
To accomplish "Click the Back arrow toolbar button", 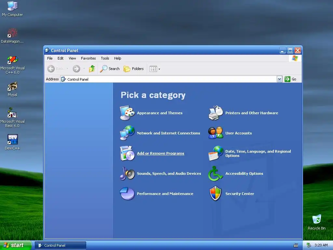I will pyautogui.click(x=55, y=69).
